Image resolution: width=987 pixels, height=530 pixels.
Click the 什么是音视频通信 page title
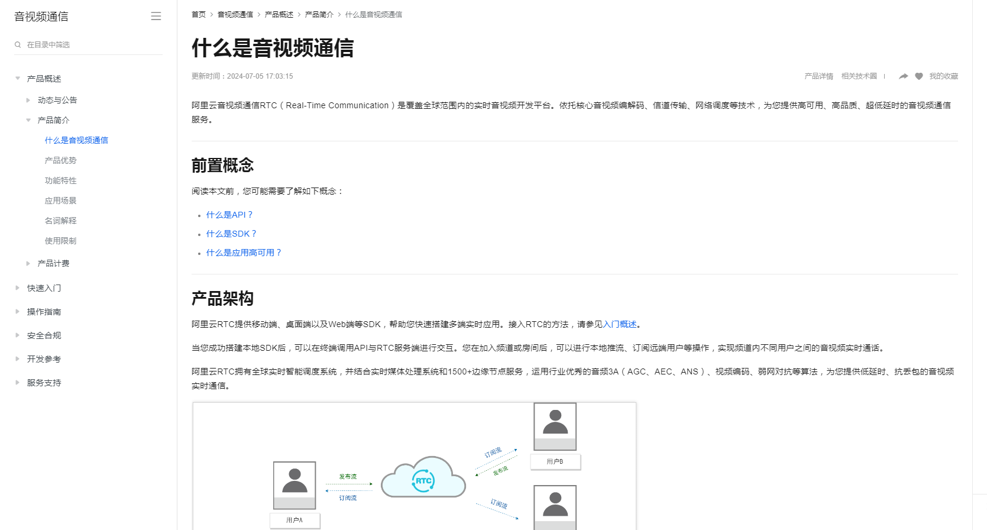[273, 48]
